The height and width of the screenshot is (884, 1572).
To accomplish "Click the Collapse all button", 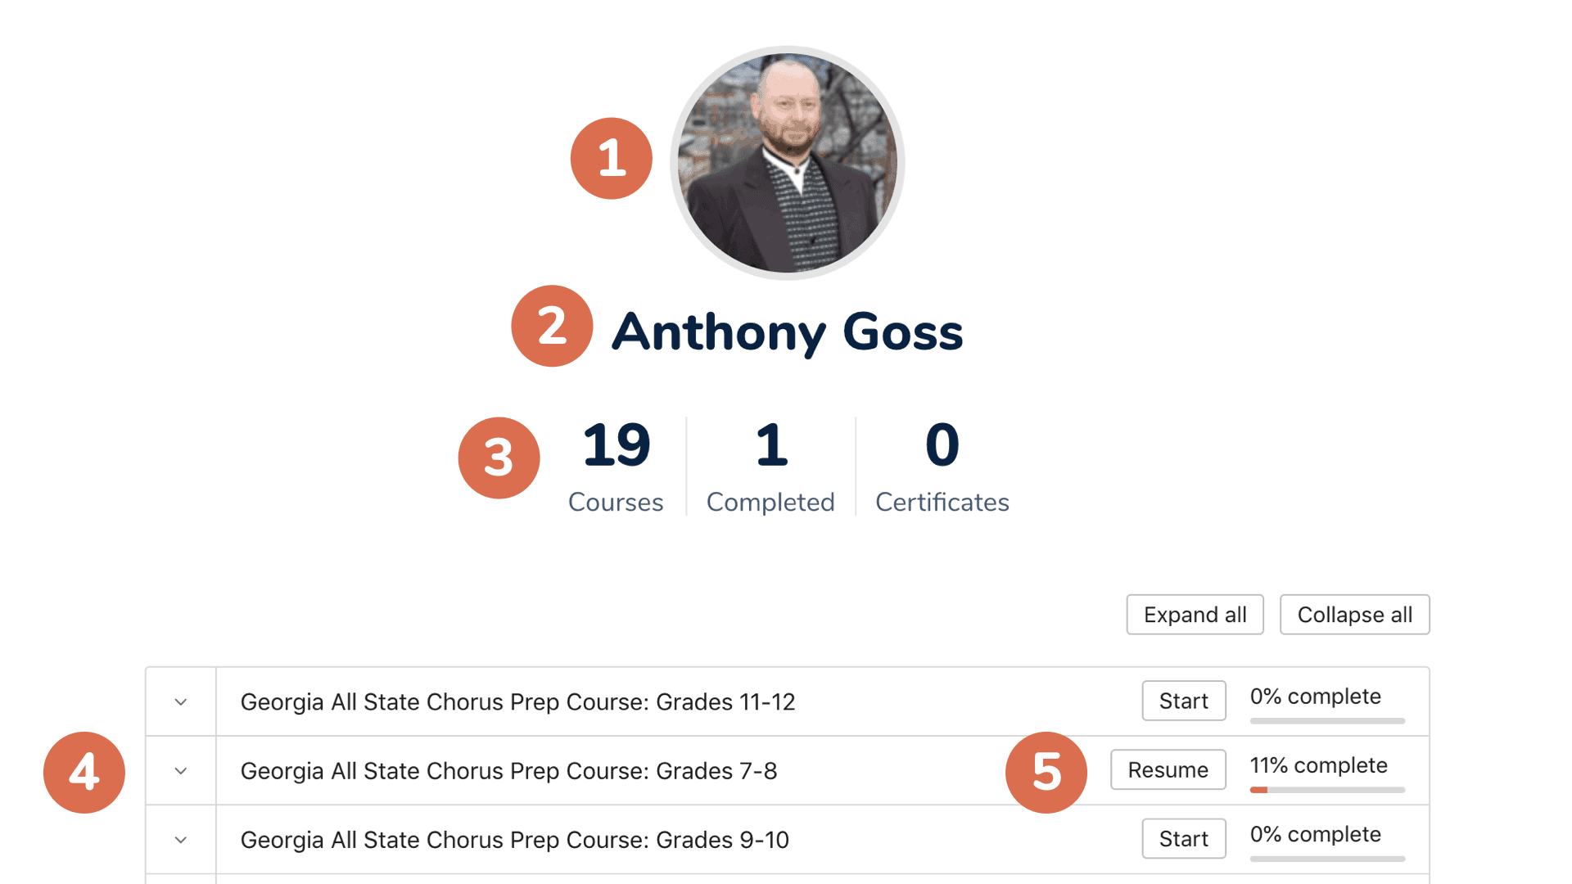I will point(1354,615).
